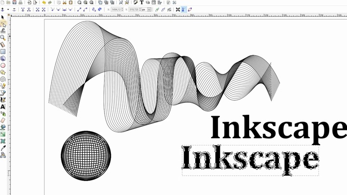Join the selected nodes
The image size is (347, 195).
[23, 10]
